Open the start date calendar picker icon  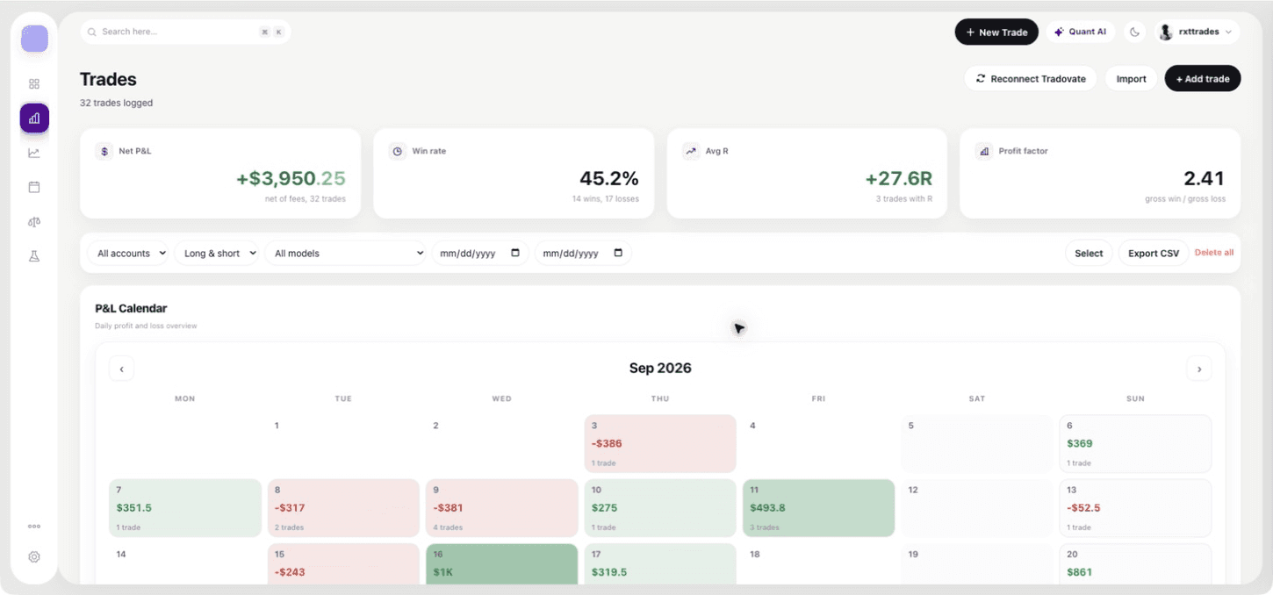514,253
